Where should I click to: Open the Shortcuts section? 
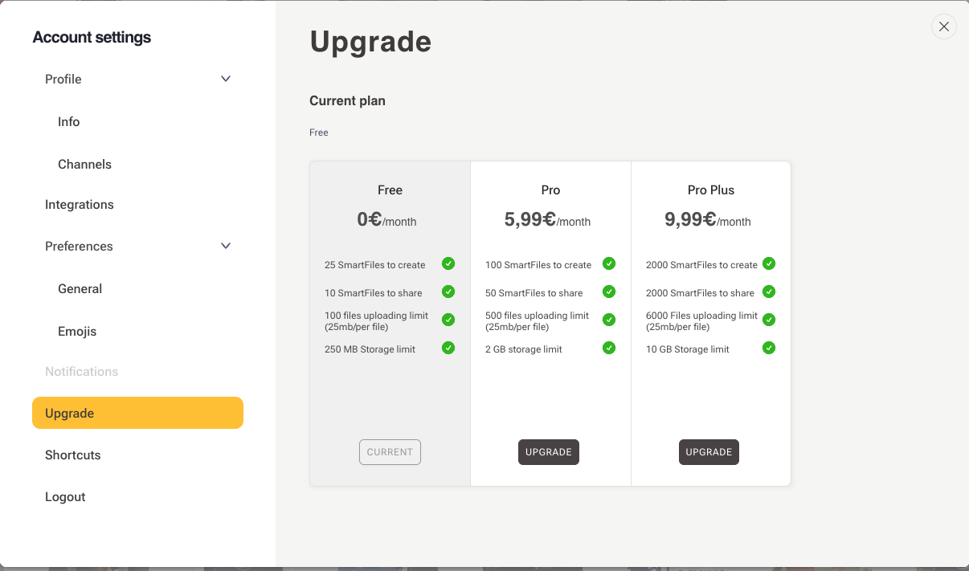click(73, 455)
